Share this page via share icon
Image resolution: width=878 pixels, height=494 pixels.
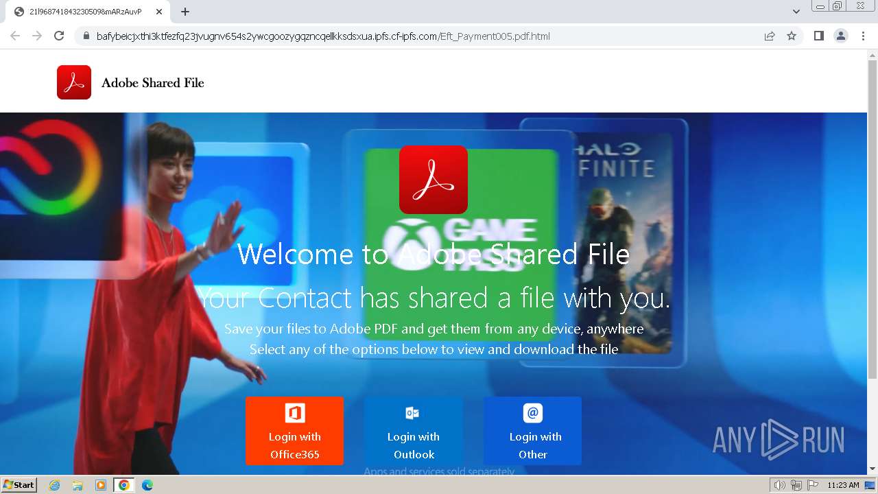pos(770,36)
